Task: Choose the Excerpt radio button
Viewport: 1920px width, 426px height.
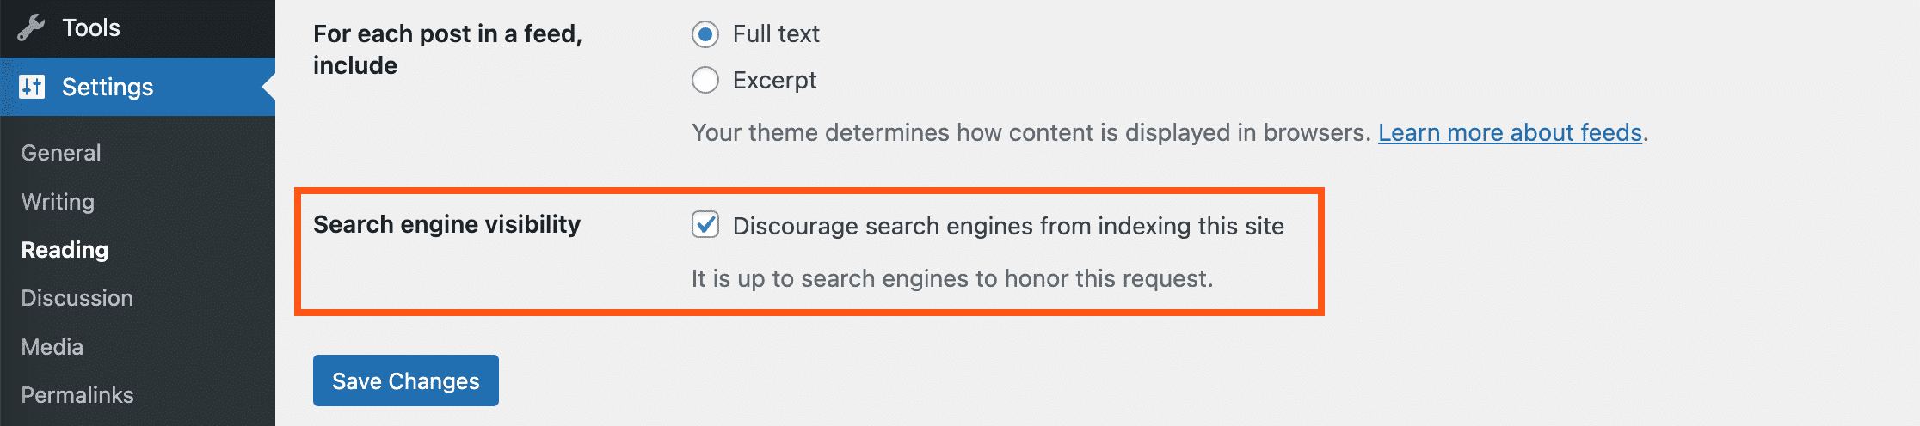Action: pos(705,80)
